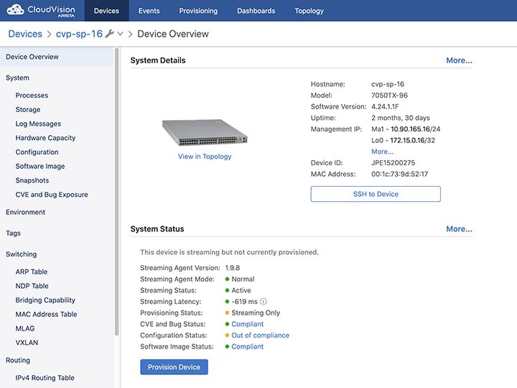Select the Routing section in sidebar
Image resolution: width=517 pixels, height=388 pixels.
[x=18, y=360]
